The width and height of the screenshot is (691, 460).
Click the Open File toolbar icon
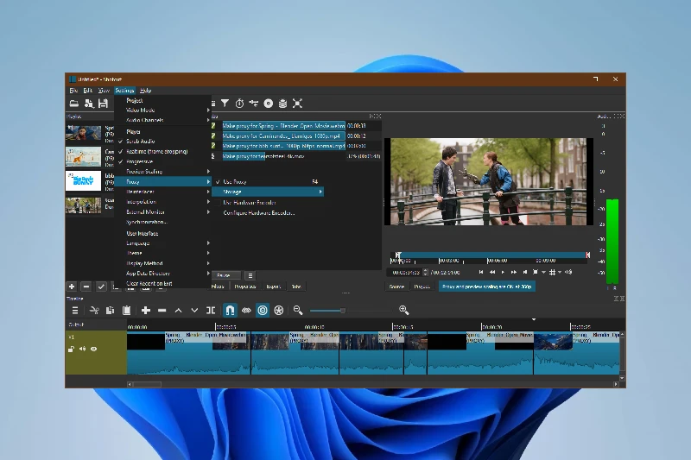[x=74, y=104]
